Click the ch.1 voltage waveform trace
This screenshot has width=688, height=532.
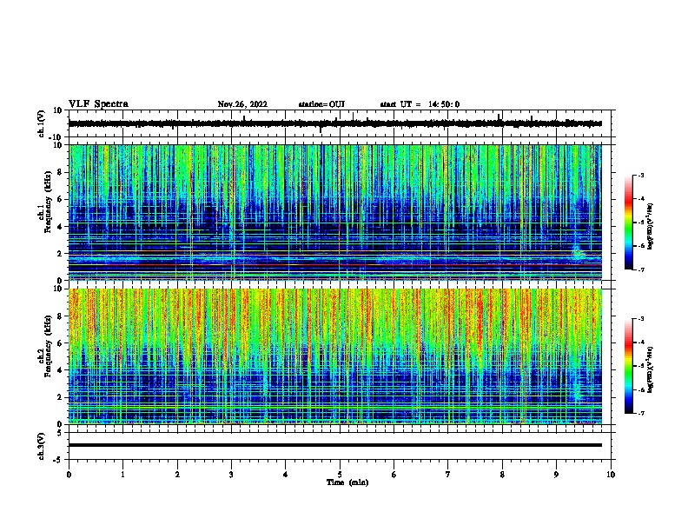pyautogui.click(x=335, y=123)
